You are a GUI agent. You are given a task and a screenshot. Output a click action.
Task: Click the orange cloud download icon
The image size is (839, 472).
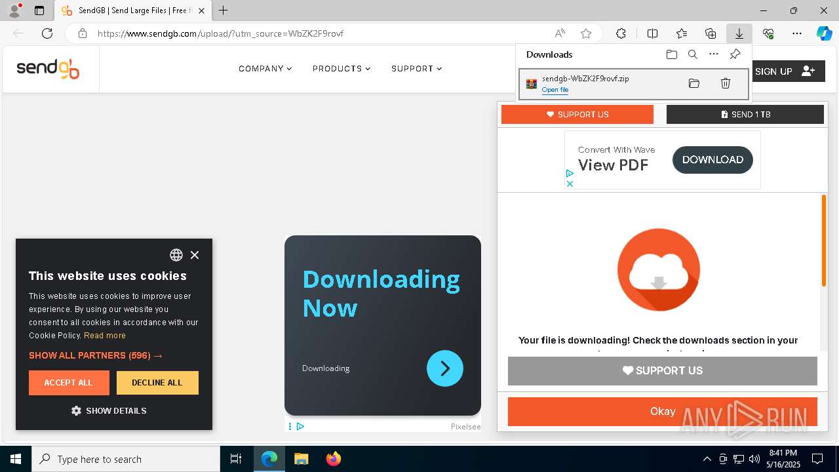(659, 269)
